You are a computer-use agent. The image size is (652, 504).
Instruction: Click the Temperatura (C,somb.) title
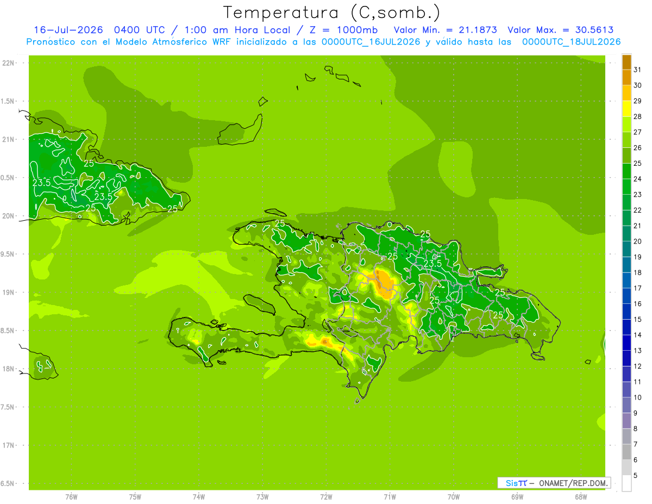pos(331,12)
